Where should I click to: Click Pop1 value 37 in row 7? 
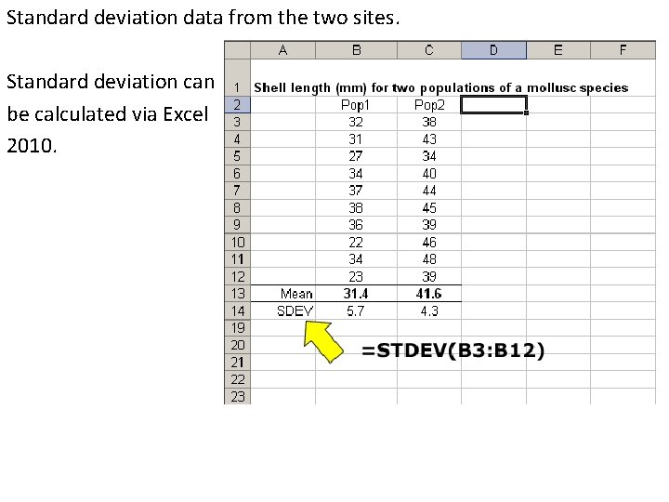356,191
